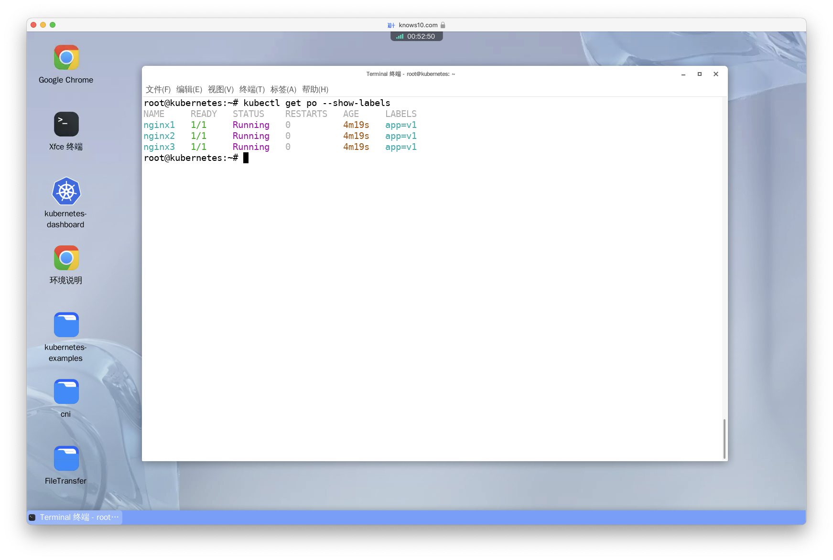Click the nginx1 pod name

point(159,125)
